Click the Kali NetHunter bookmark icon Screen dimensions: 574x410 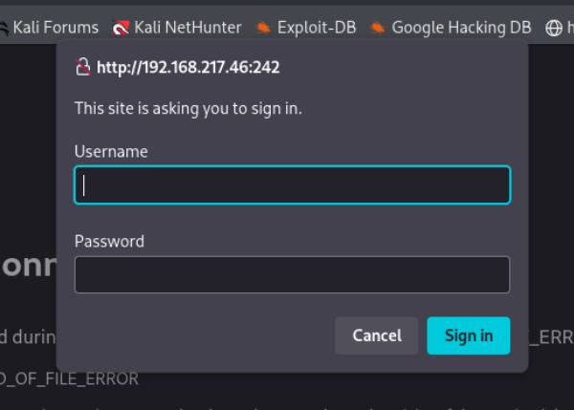[121, 28]
